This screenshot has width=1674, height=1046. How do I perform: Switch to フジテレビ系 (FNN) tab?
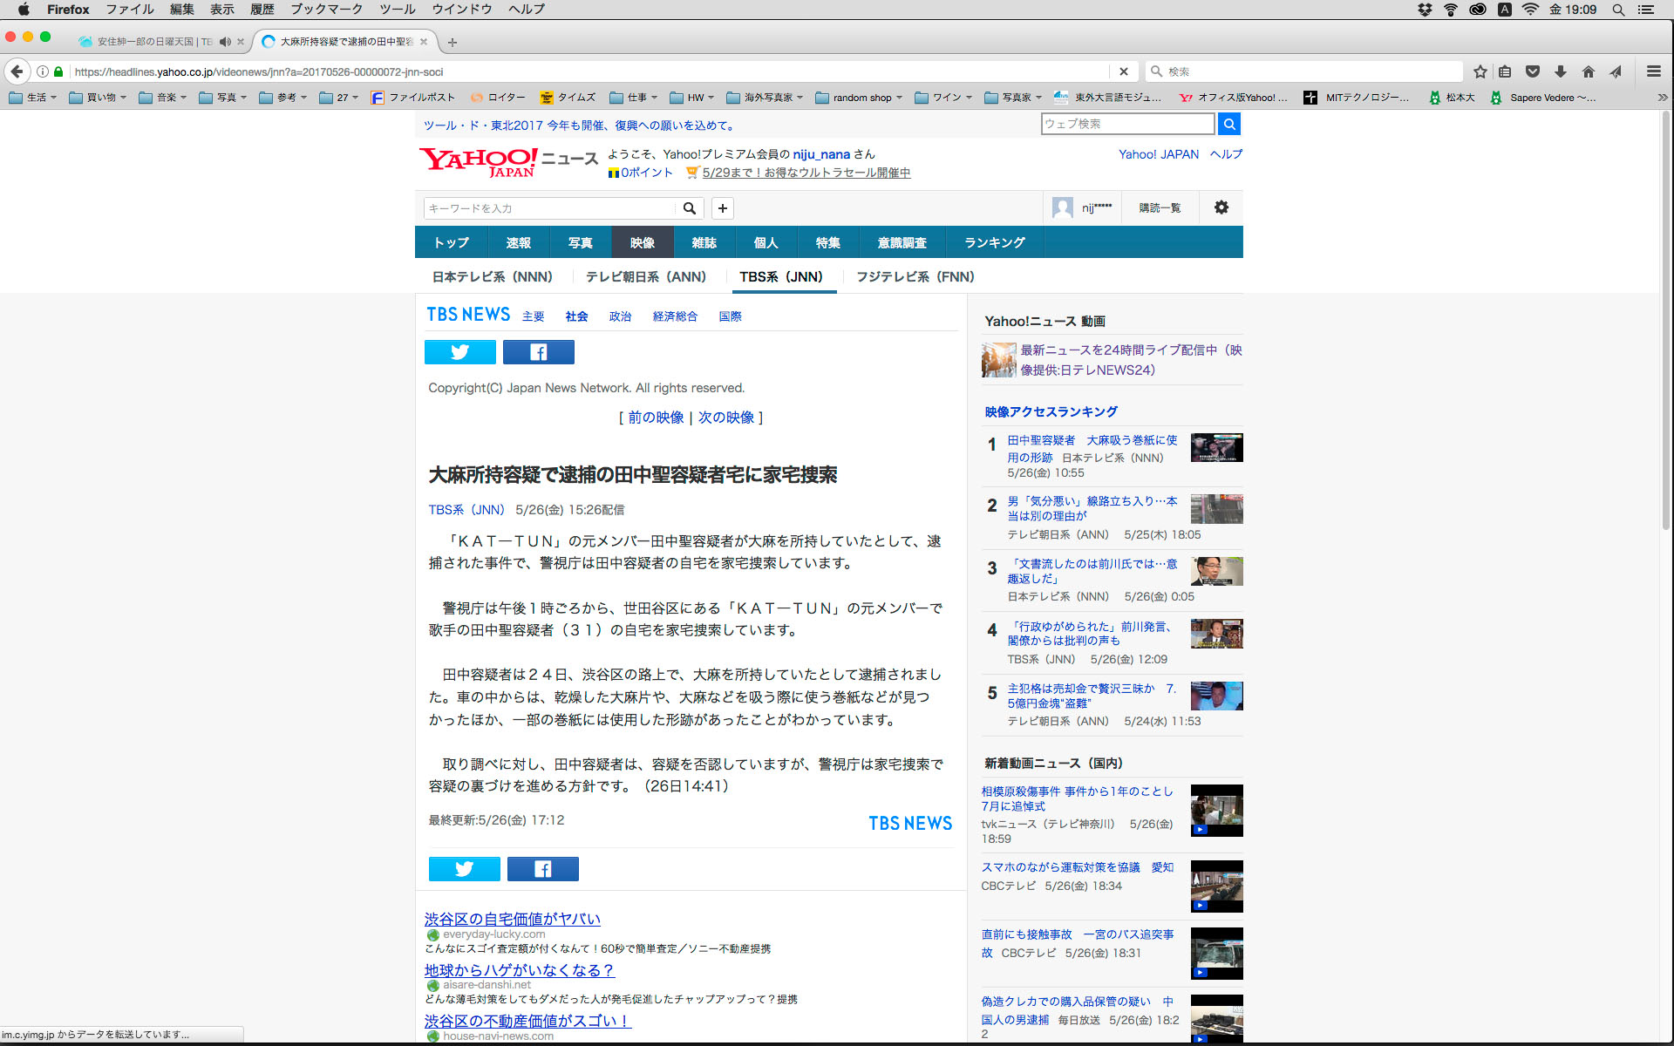click(915, 276)
